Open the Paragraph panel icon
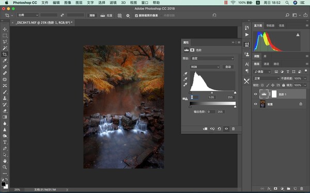This screenshot has width=310, height=193. coord(247,71)
